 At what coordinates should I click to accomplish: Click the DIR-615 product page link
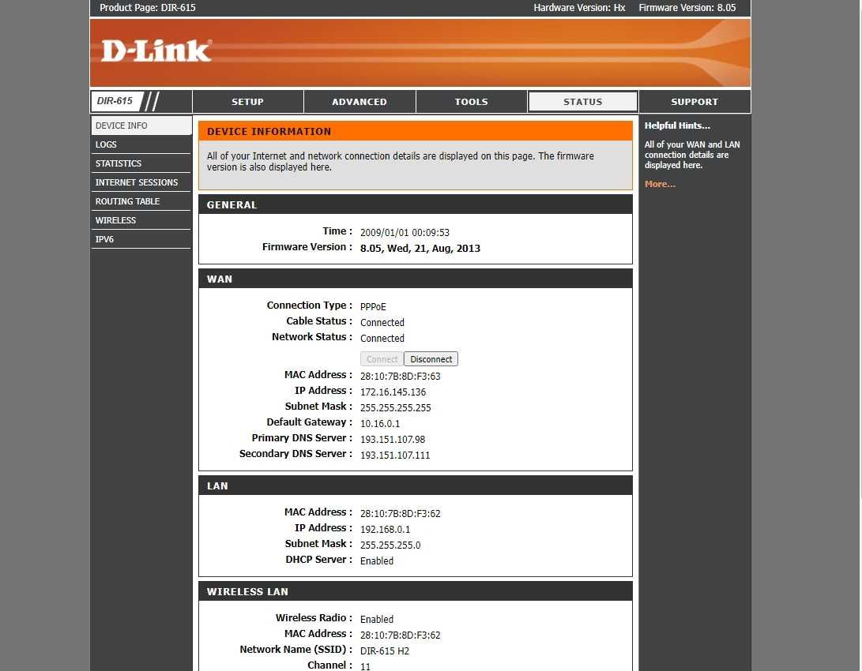pos(147,8)
